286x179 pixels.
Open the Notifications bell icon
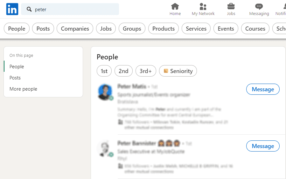(x=284, y=6)
